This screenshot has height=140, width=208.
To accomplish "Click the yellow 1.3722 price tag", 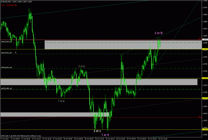I will click(x=205, y=98).
